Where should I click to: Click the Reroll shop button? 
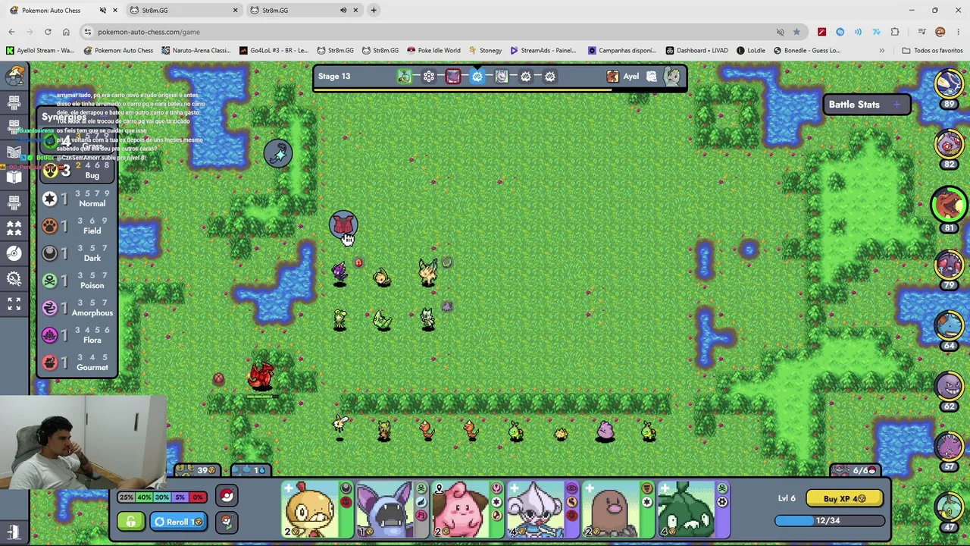178,522
